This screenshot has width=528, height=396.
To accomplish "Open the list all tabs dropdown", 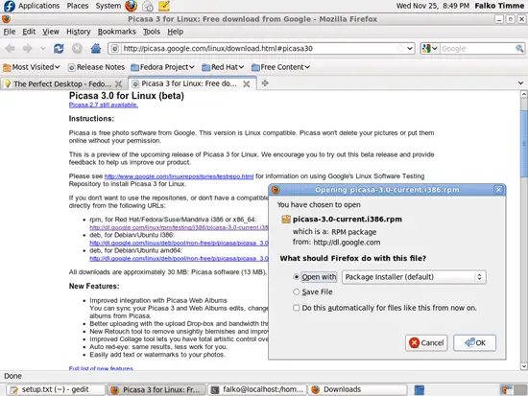I will [x=520, y=82].
